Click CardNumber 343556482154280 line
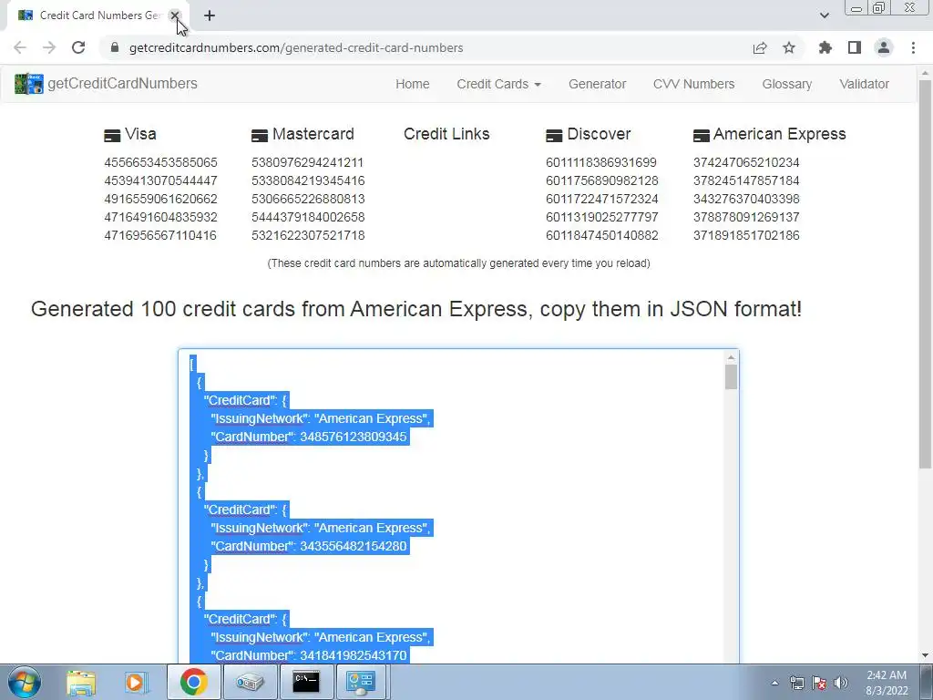Image resolution: width=933 pixels, height=700 pixels. coord(308,547)
